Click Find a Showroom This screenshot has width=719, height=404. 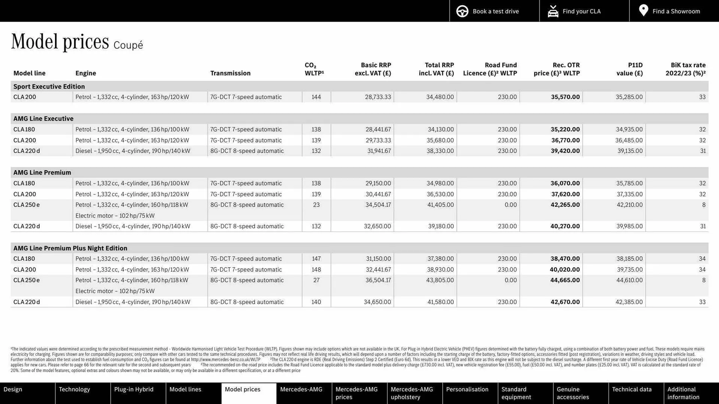[676, 11]
